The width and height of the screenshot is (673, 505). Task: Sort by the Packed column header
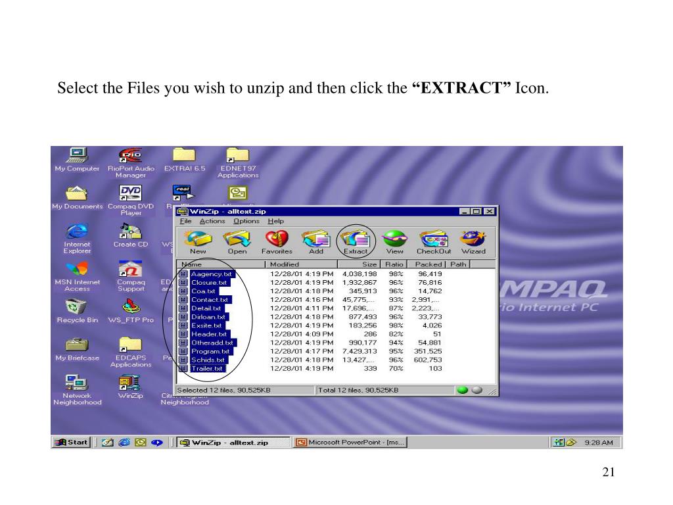(x=427, y=264)
